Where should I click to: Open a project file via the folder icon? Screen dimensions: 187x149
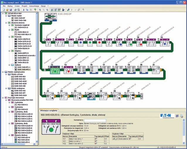tap(7, 10)
